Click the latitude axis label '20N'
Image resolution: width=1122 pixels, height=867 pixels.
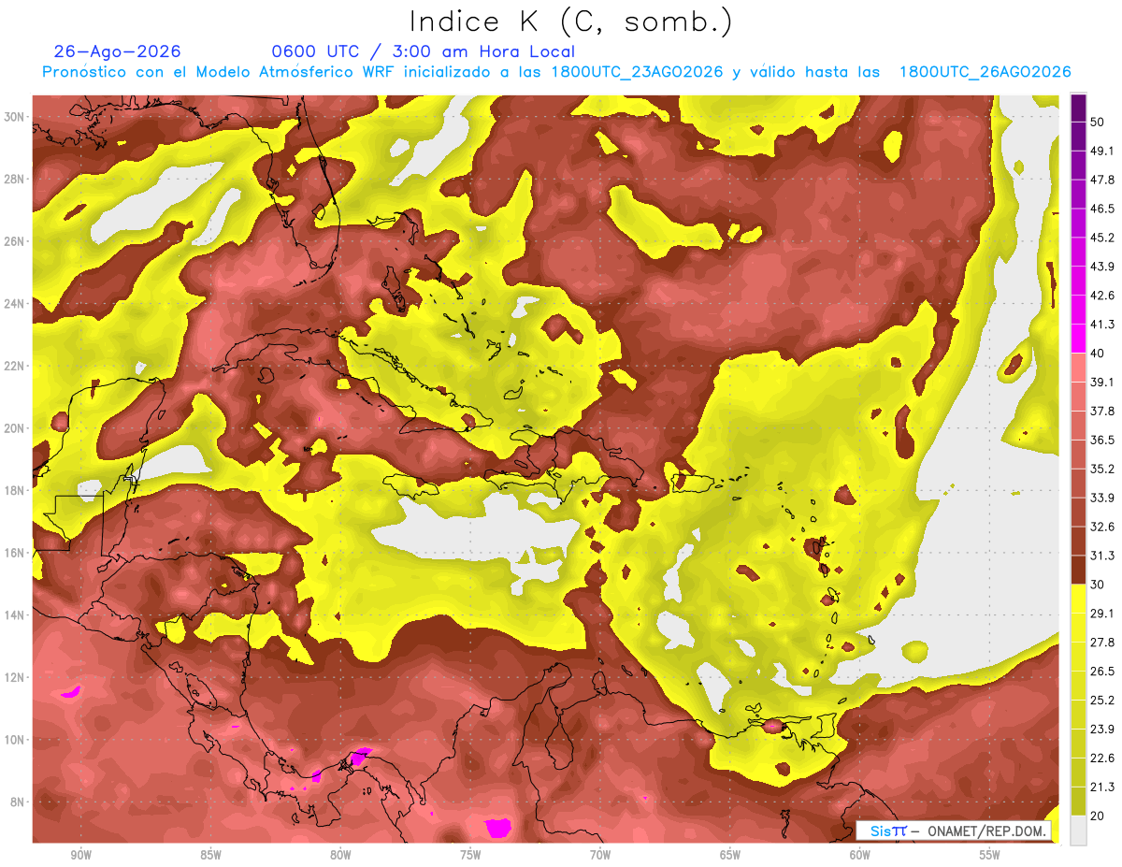pyautogui.click(x=15, y=427)
